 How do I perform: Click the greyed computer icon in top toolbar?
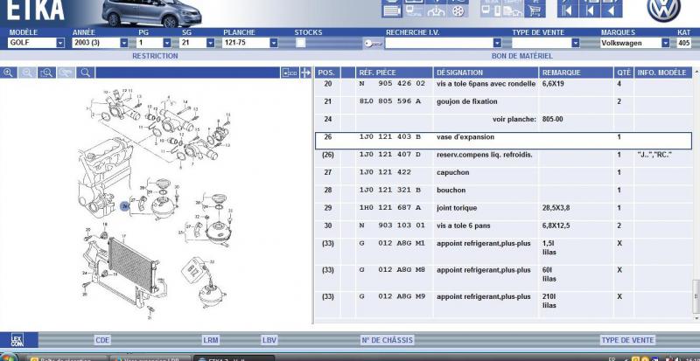coord(414,10)
